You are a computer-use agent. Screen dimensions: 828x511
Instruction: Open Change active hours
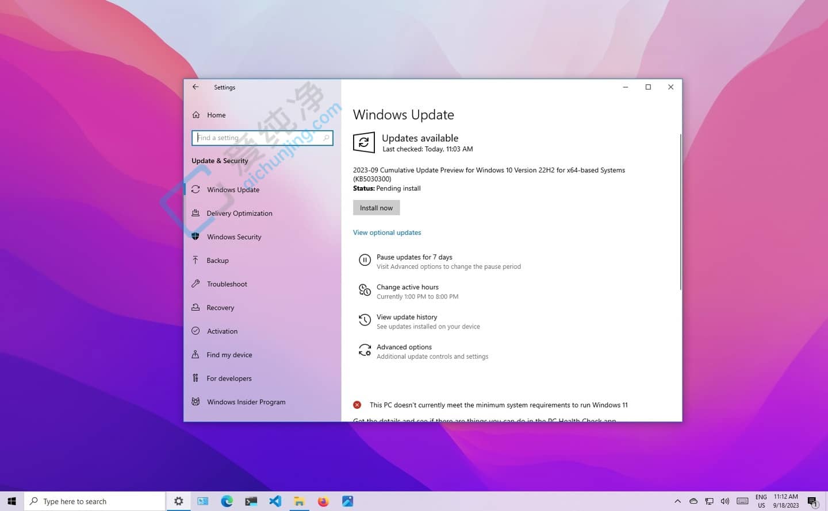408,291
